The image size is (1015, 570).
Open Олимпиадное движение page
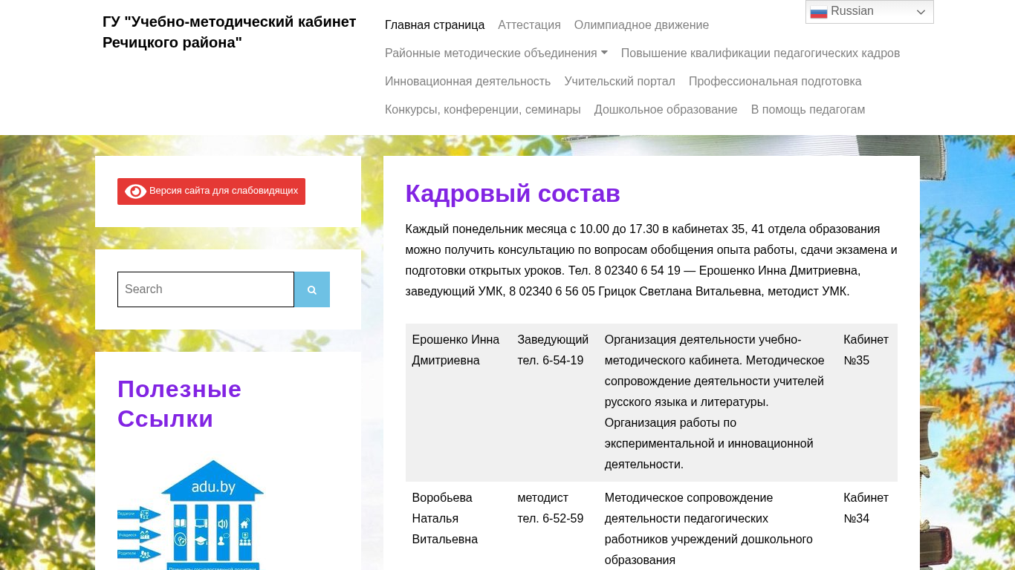coord(641,25)
